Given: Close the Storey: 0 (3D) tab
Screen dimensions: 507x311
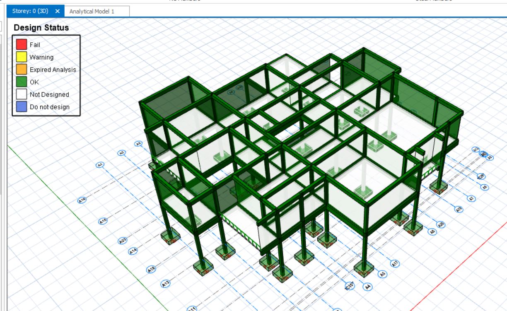Looking at the screenshot, I should 58,11.
